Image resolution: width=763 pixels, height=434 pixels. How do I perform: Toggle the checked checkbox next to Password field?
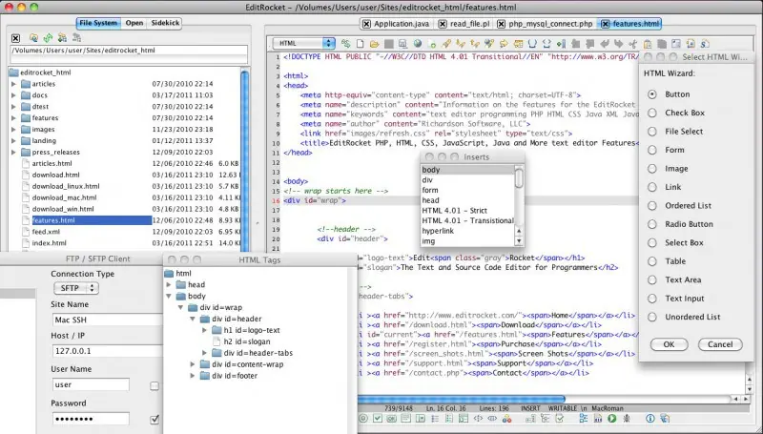tap(155, 419)
